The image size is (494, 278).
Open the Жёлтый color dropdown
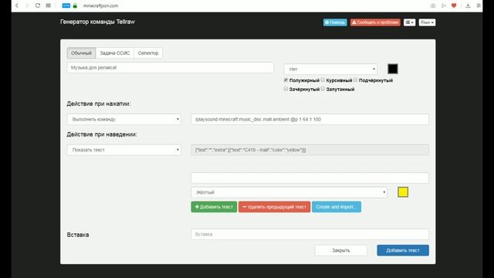click(289, 192)
